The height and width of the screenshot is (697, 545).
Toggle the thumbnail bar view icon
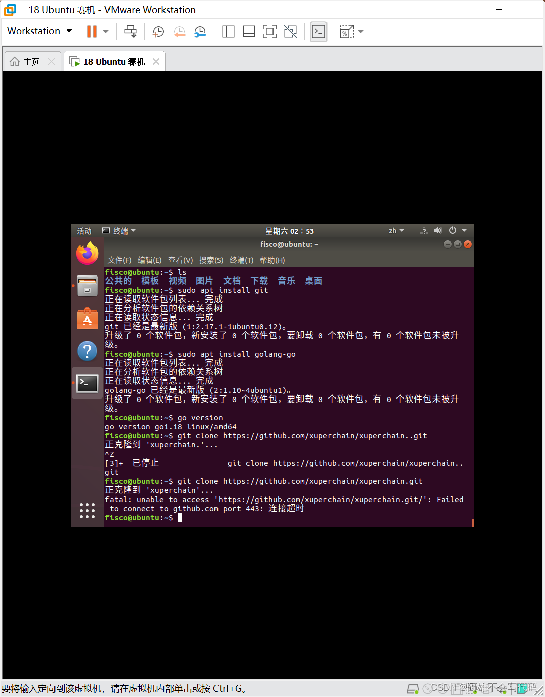[x=249, y=32]
